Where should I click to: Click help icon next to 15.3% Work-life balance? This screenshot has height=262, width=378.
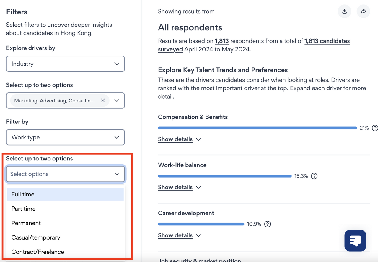(x=314, y=176)
